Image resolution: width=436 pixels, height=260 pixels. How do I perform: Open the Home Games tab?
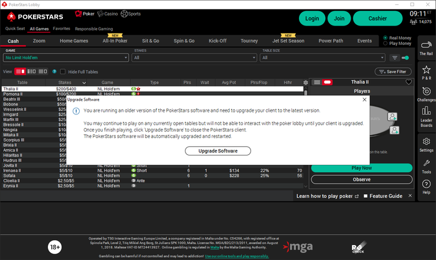(x=74, y=41)
